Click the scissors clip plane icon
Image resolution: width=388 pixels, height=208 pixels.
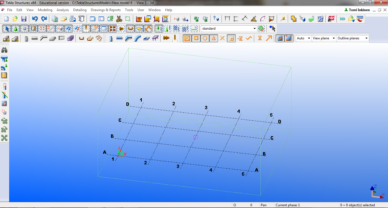pos(119,19)
